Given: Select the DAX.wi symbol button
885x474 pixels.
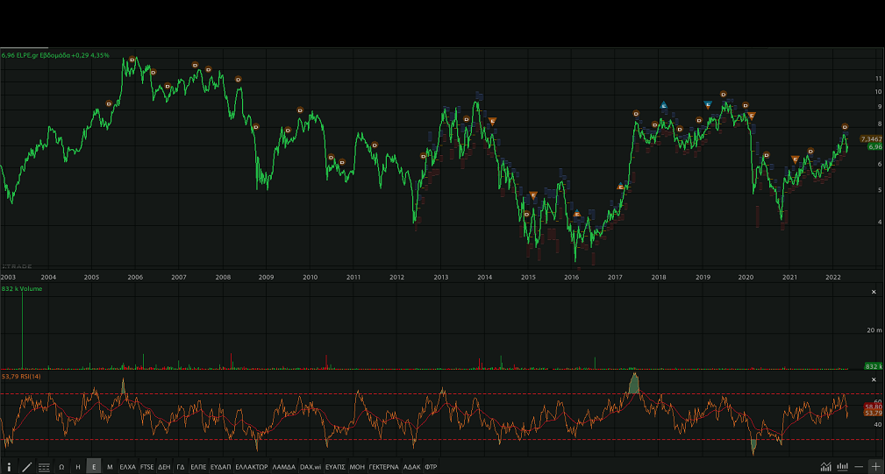Looking at the screenshot, I should point(310,467).
